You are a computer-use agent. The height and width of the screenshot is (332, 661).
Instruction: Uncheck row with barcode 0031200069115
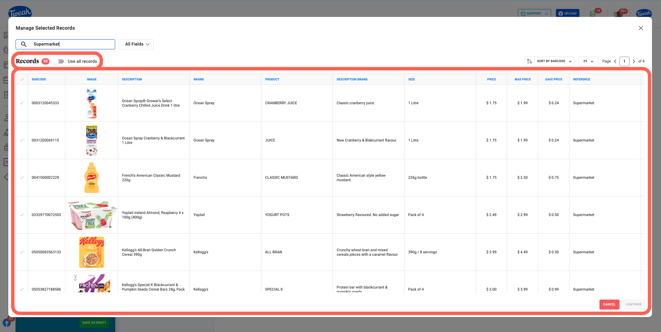[22, 140]
